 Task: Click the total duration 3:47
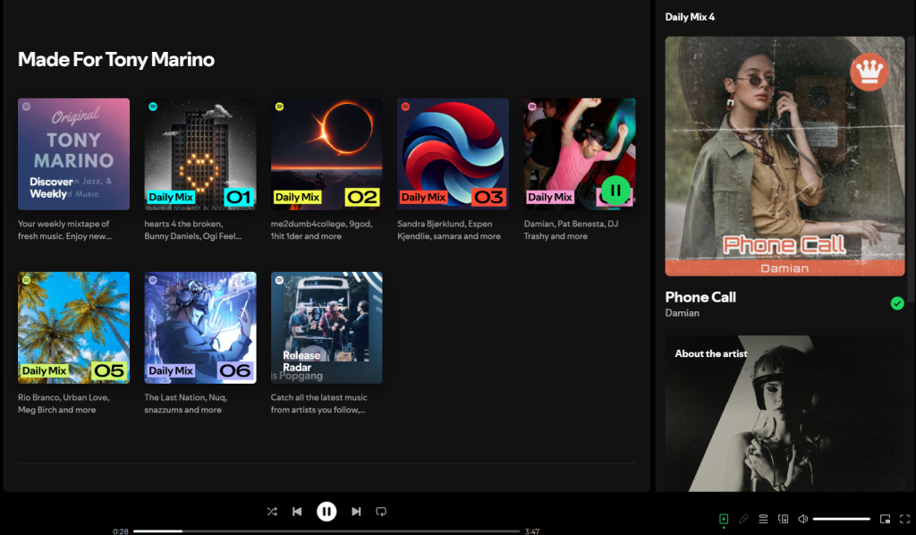click(532, 531)
